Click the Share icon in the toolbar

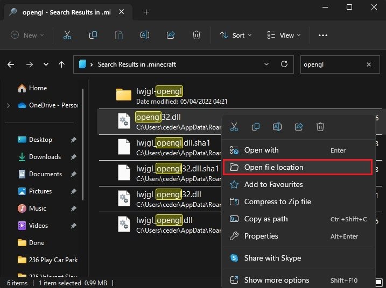(x=171, y=35)
